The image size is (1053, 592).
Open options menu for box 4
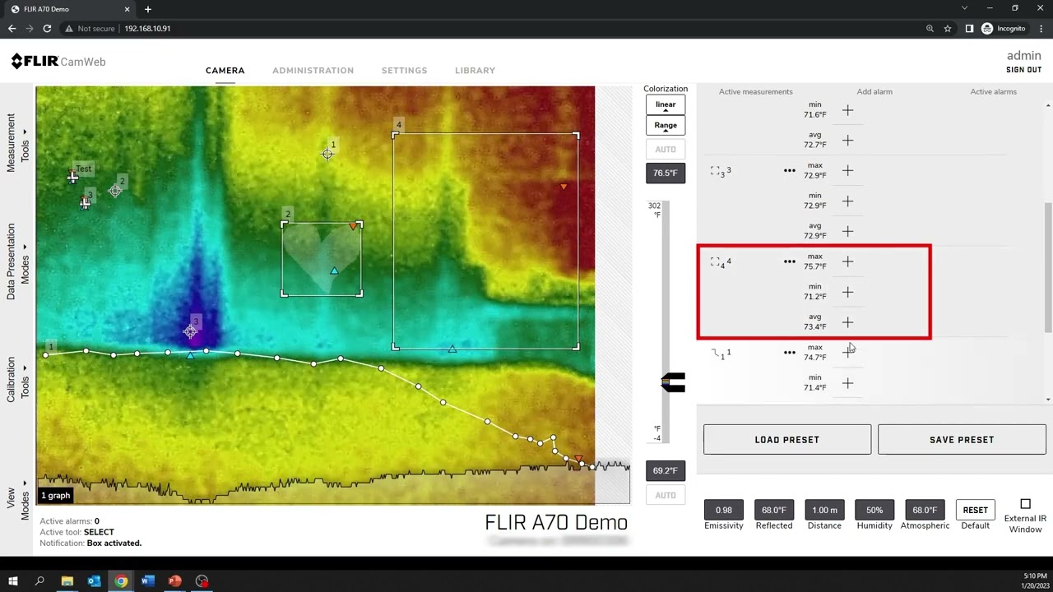(x=790, y=261)
